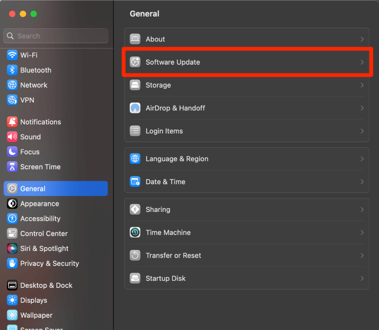Switch to Appearance in the sidebar
This screenshot has height=330, width=379.
[x=39, y=204]
